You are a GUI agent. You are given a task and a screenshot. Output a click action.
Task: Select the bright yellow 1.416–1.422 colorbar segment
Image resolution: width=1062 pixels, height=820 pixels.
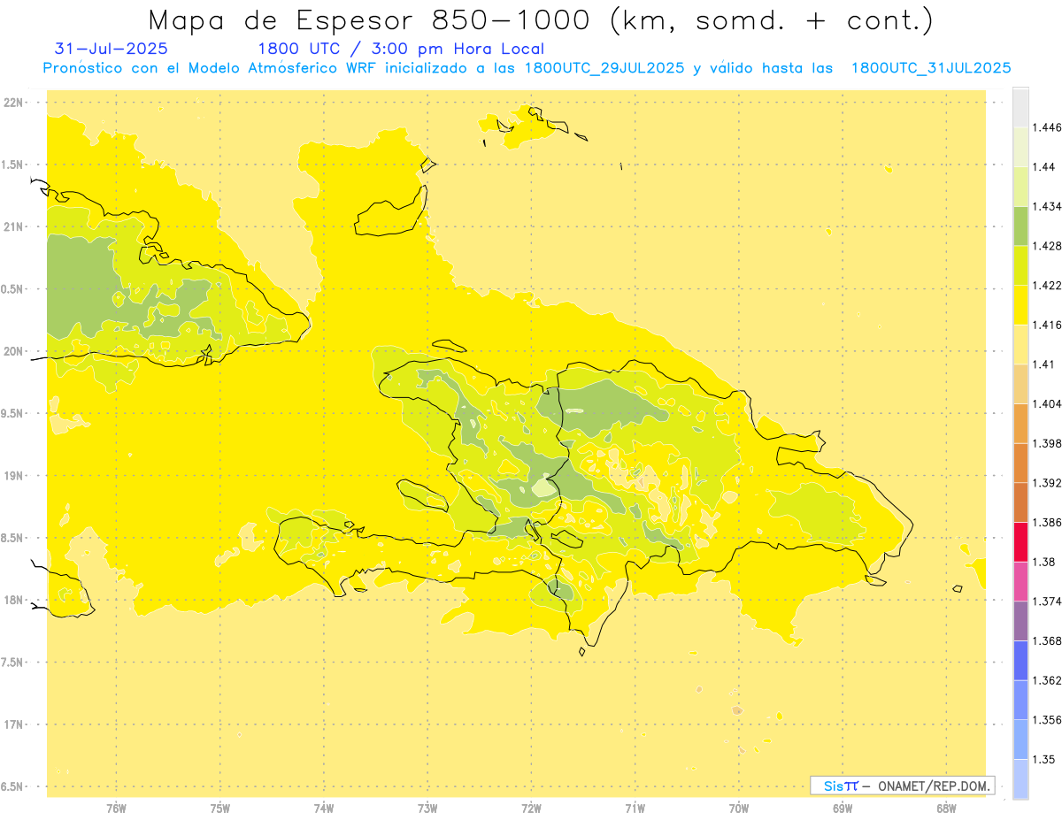(x=1020, y=305)
